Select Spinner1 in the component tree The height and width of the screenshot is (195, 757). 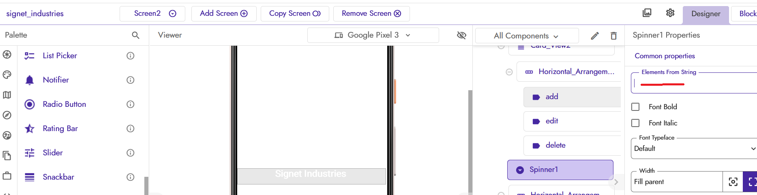coord(560,170)
